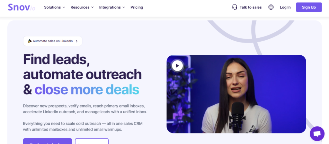Click the purple filled button below the description
This screenshot has height=144, width=329.
[x=48, y=141]
